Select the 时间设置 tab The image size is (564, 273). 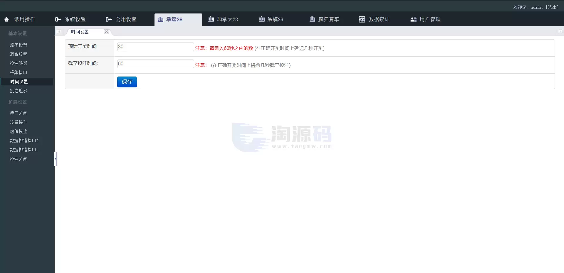point(80,32)
